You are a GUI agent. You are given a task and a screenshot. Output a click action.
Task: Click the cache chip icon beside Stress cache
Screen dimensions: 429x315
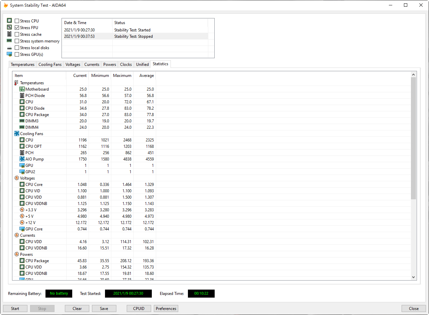[9, 34]
